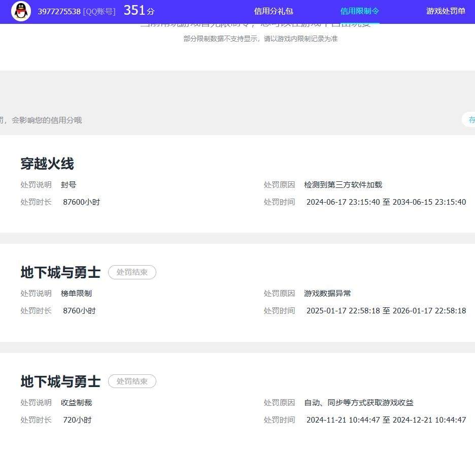Click time range ending 2024-12-21 10:44:47

tap(386, 420)
